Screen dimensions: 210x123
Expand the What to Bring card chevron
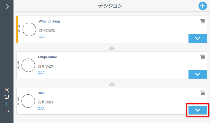pyautogui.click(x=198, y=39)
